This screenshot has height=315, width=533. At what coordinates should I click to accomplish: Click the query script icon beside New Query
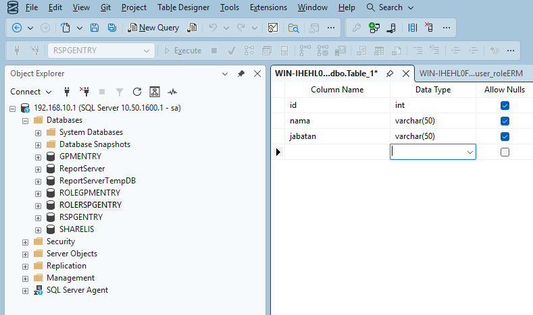[192, 28]
